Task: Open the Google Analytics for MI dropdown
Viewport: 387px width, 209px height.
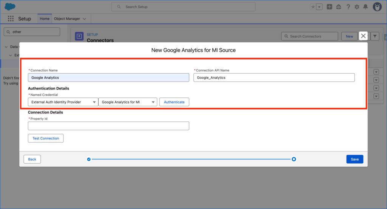Action: pos(128,102)
